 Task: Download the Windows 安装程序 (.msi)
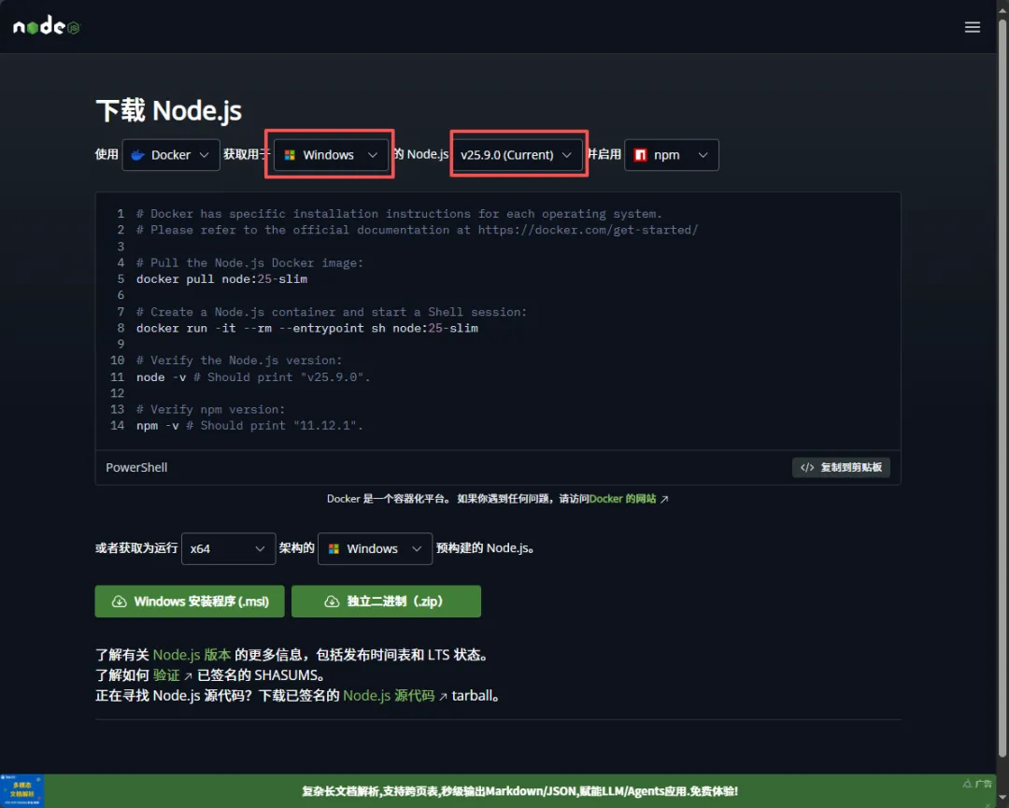pos(190,602)
